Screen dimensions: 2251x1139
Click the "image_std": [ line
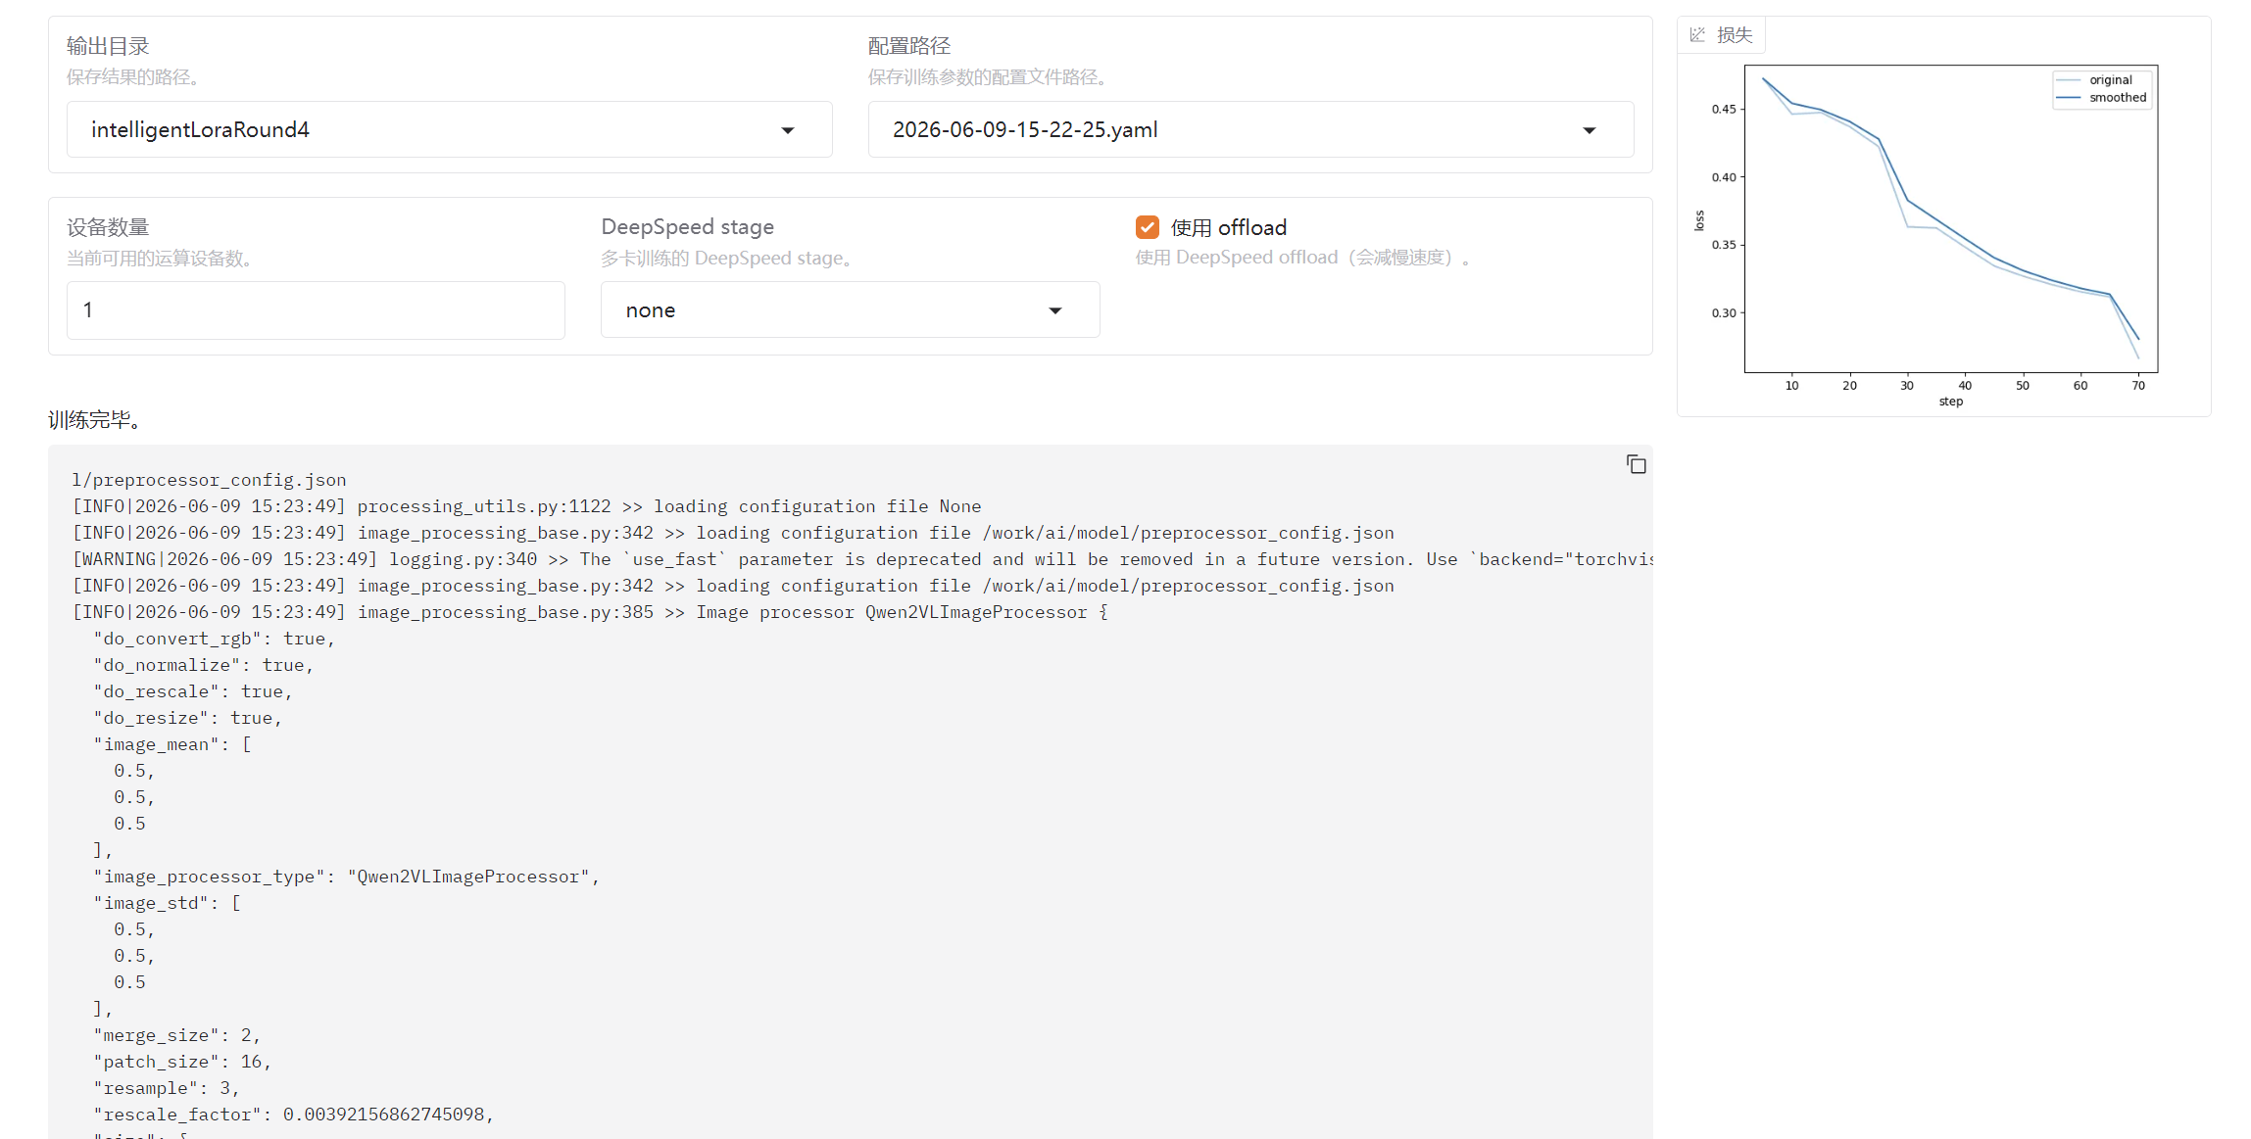[167, 903]
